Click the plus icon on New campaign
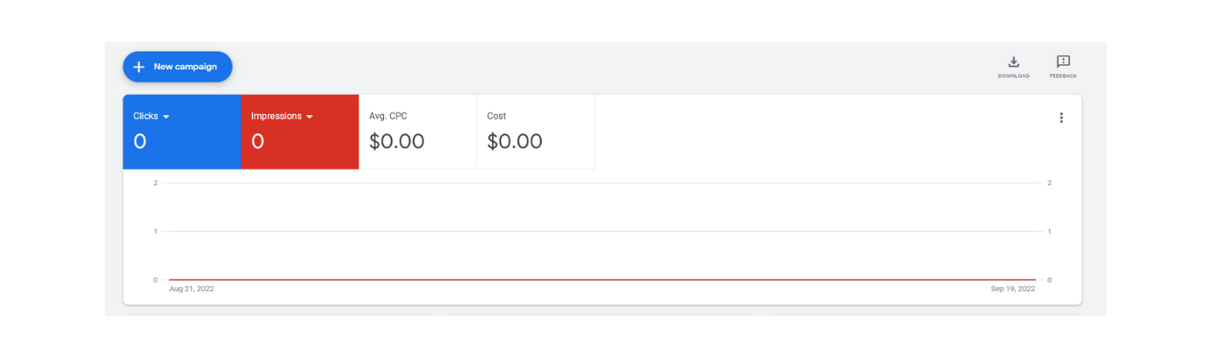The image size is (1230, 351). tap(139, 67)
